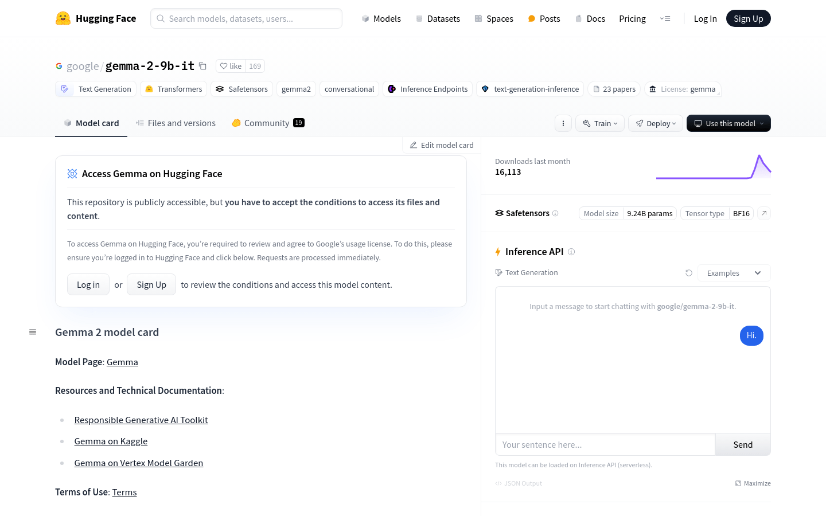The width and height of the screenshot is (826, 516).
Task: Open the Deploy dropdown
Action: (x=656, y=123)
